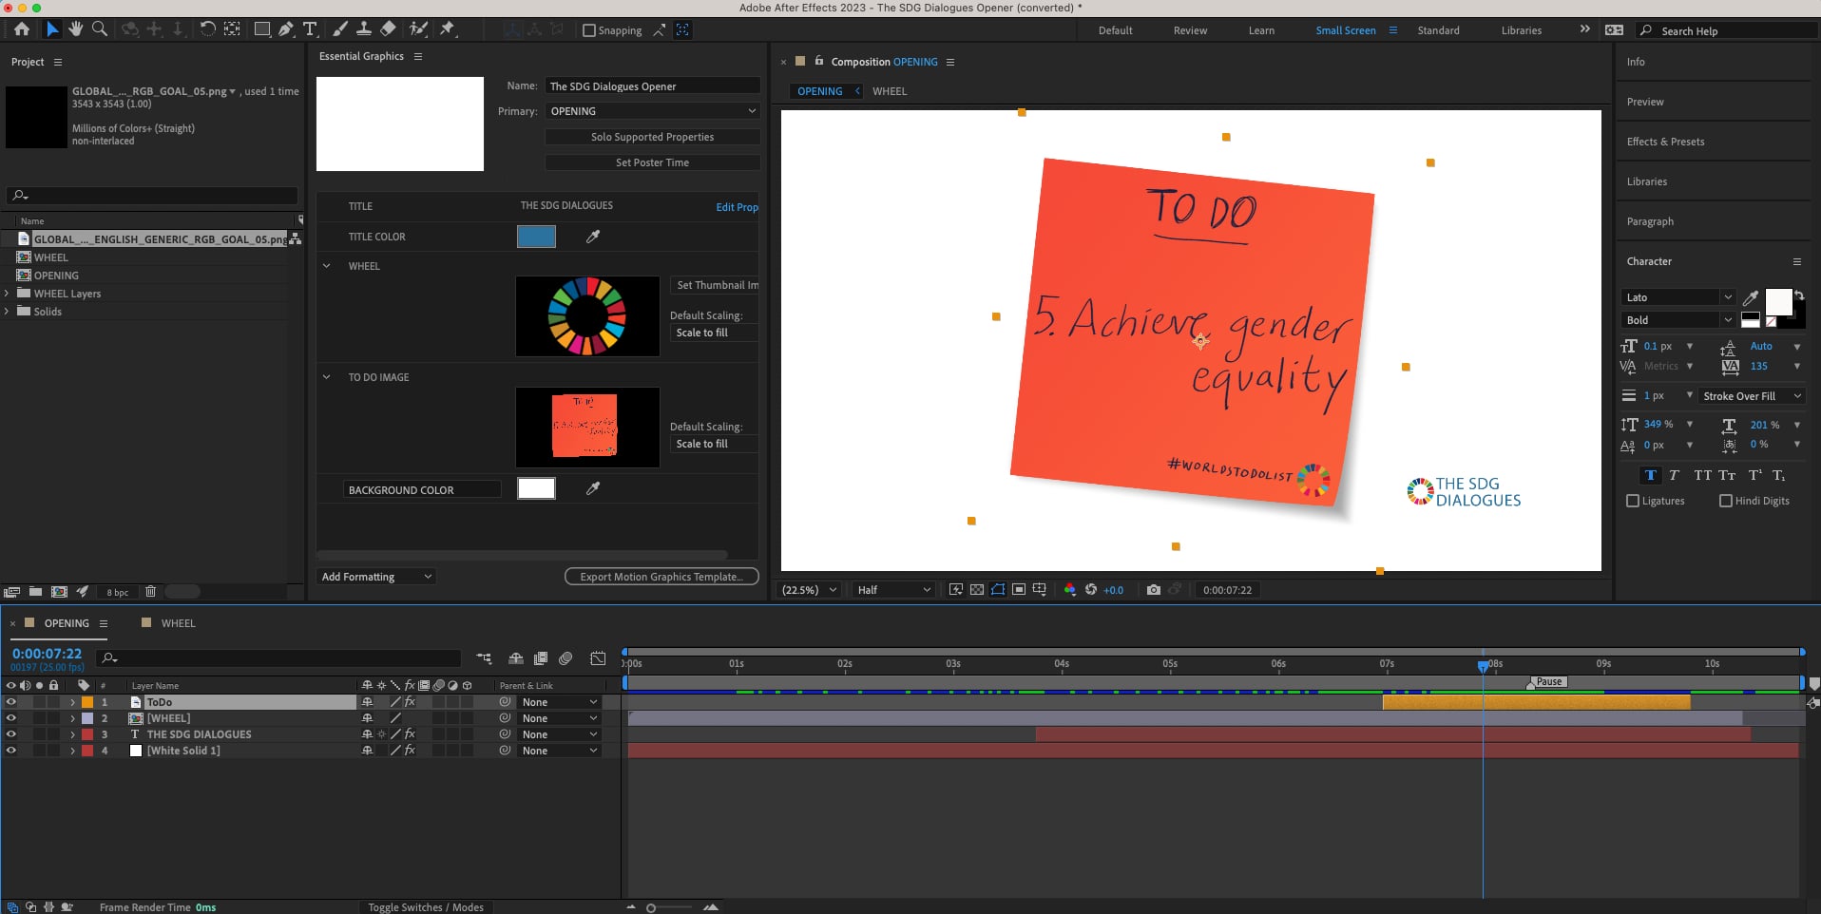Hide the [WHEEL] layer eye toggle

(11, 718)
